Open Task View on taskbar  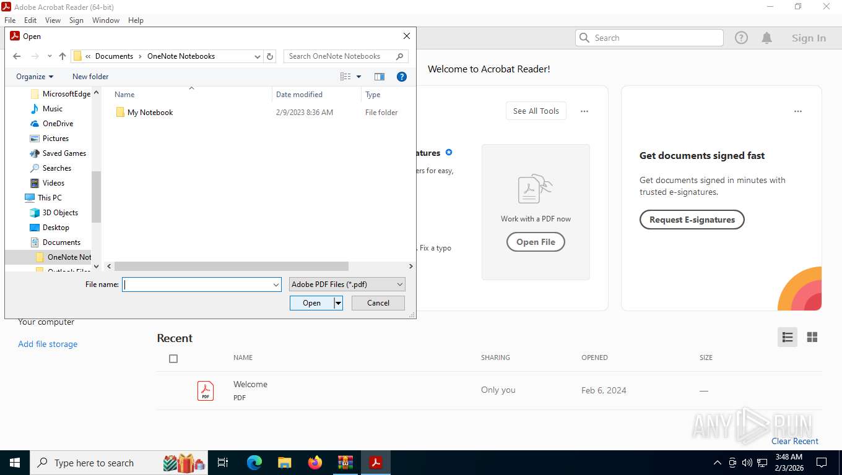pos(223,463)
